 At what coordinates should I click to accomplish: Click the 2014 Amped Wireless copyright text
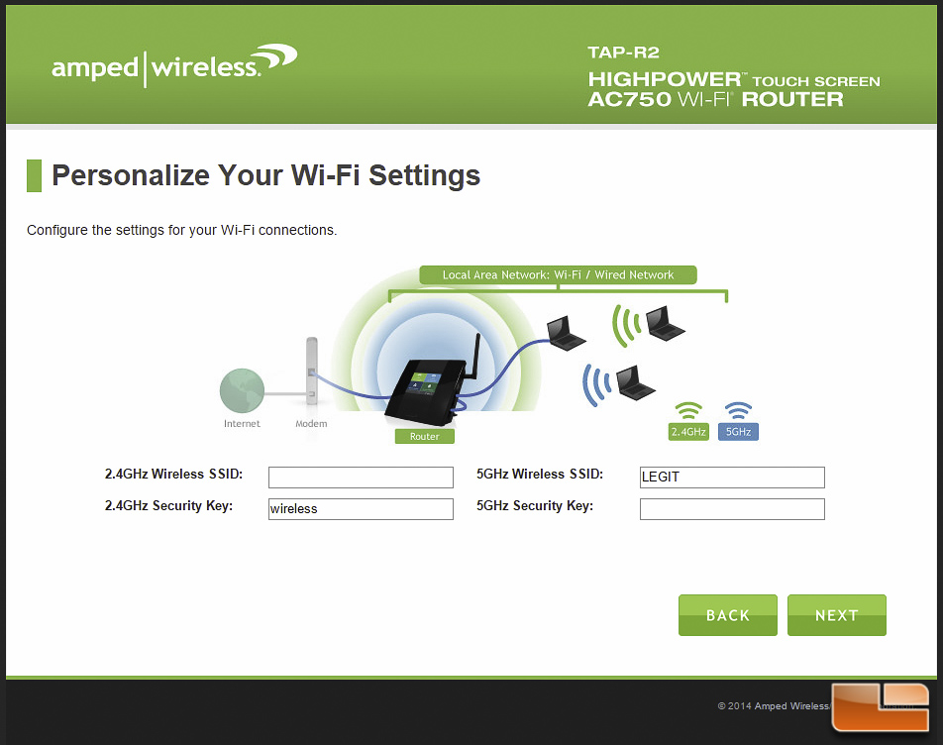[774, 706]
